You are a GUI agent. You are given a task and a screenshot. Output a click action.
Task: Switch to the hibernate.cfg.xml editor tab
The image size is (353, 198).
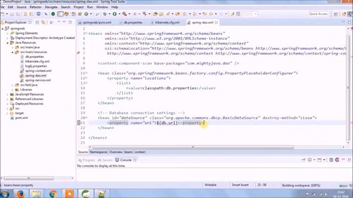click(165, 23)
